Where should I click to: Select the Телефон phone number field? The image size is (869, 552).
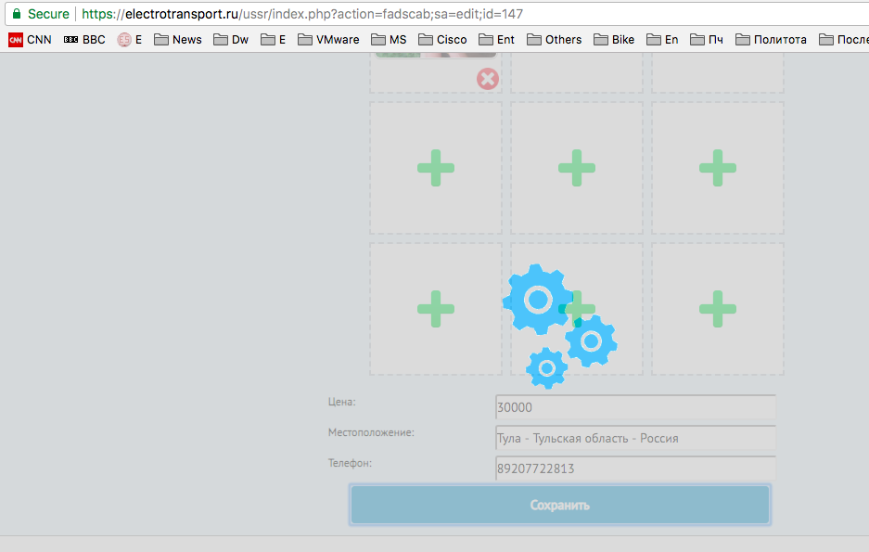(x=635, y=469)
